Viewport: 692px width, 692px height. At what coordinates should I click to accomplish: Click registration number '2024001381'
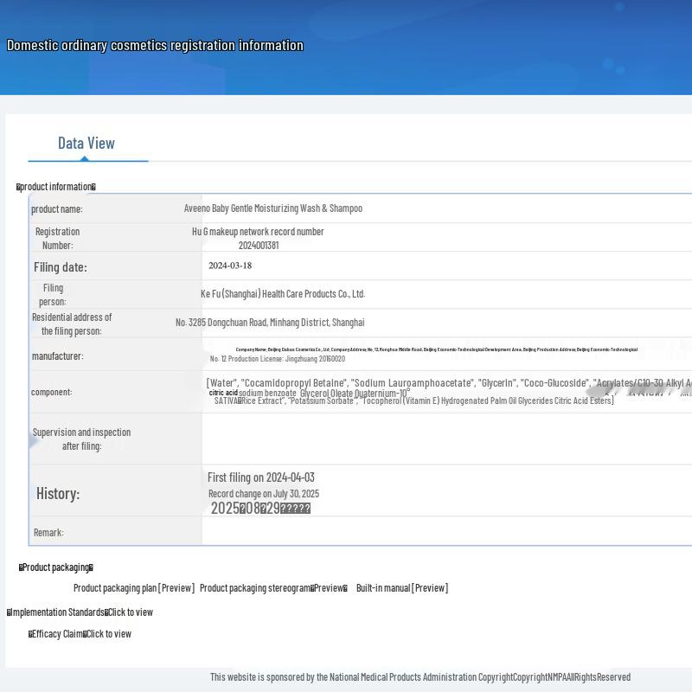pos(259,246)
